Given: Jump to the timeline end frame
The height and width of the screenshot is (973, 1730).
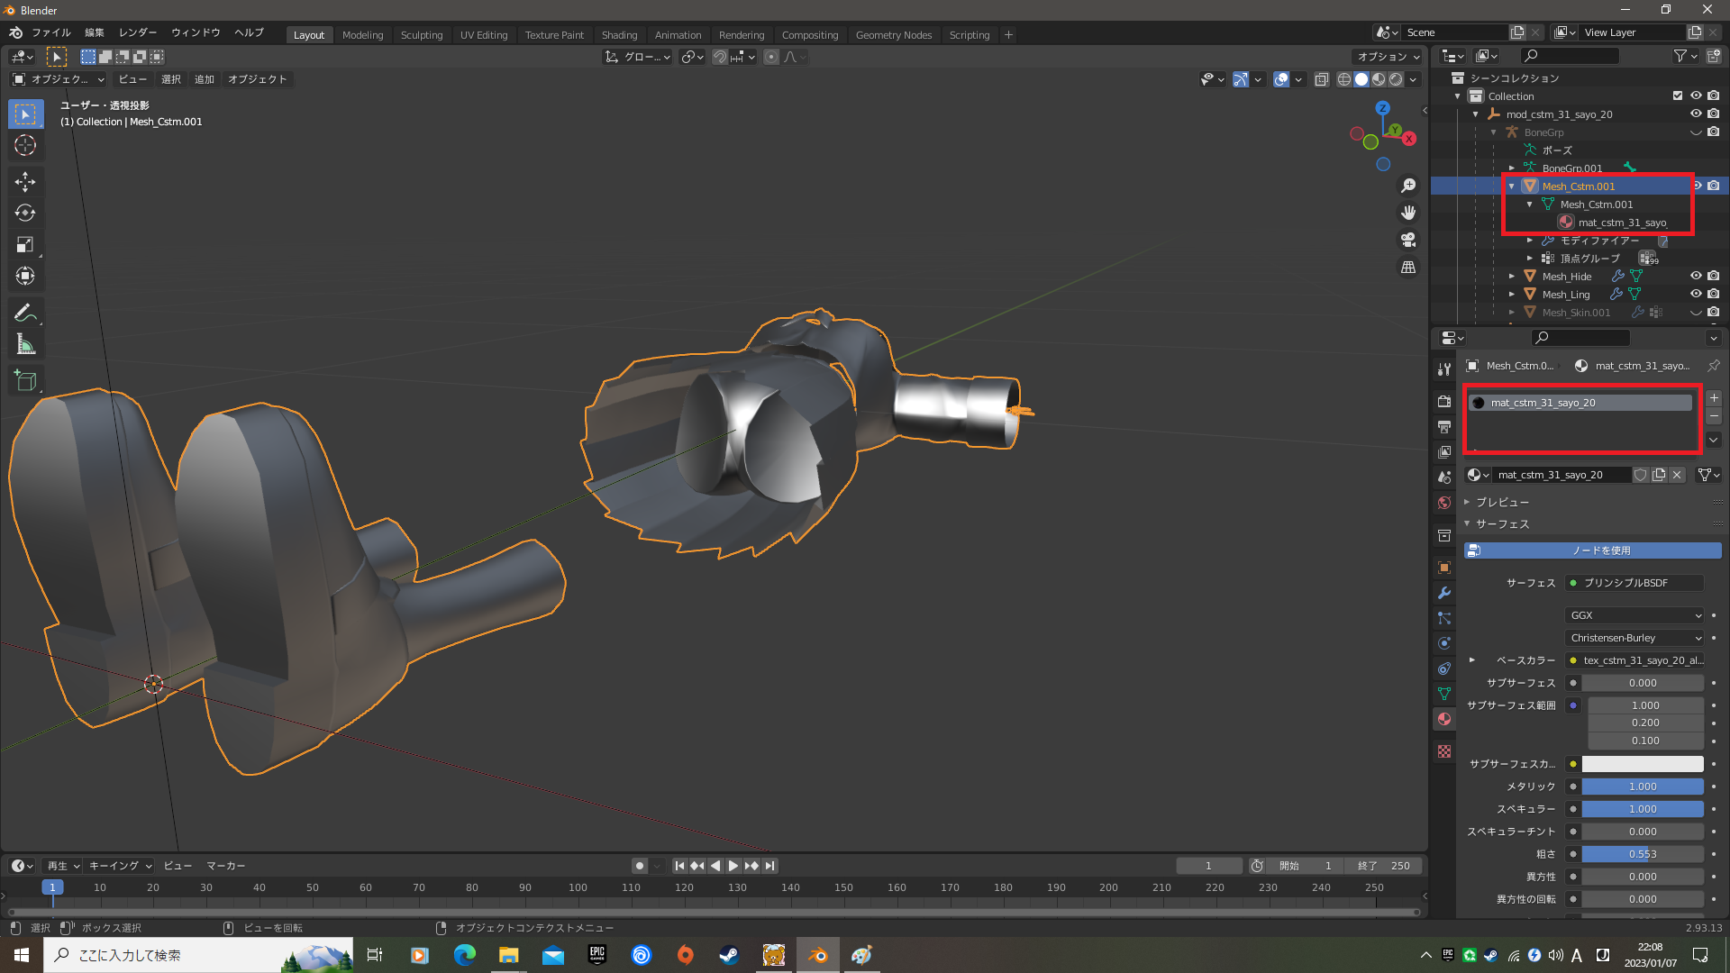Looking at the screenshot, I should point(769,866).
